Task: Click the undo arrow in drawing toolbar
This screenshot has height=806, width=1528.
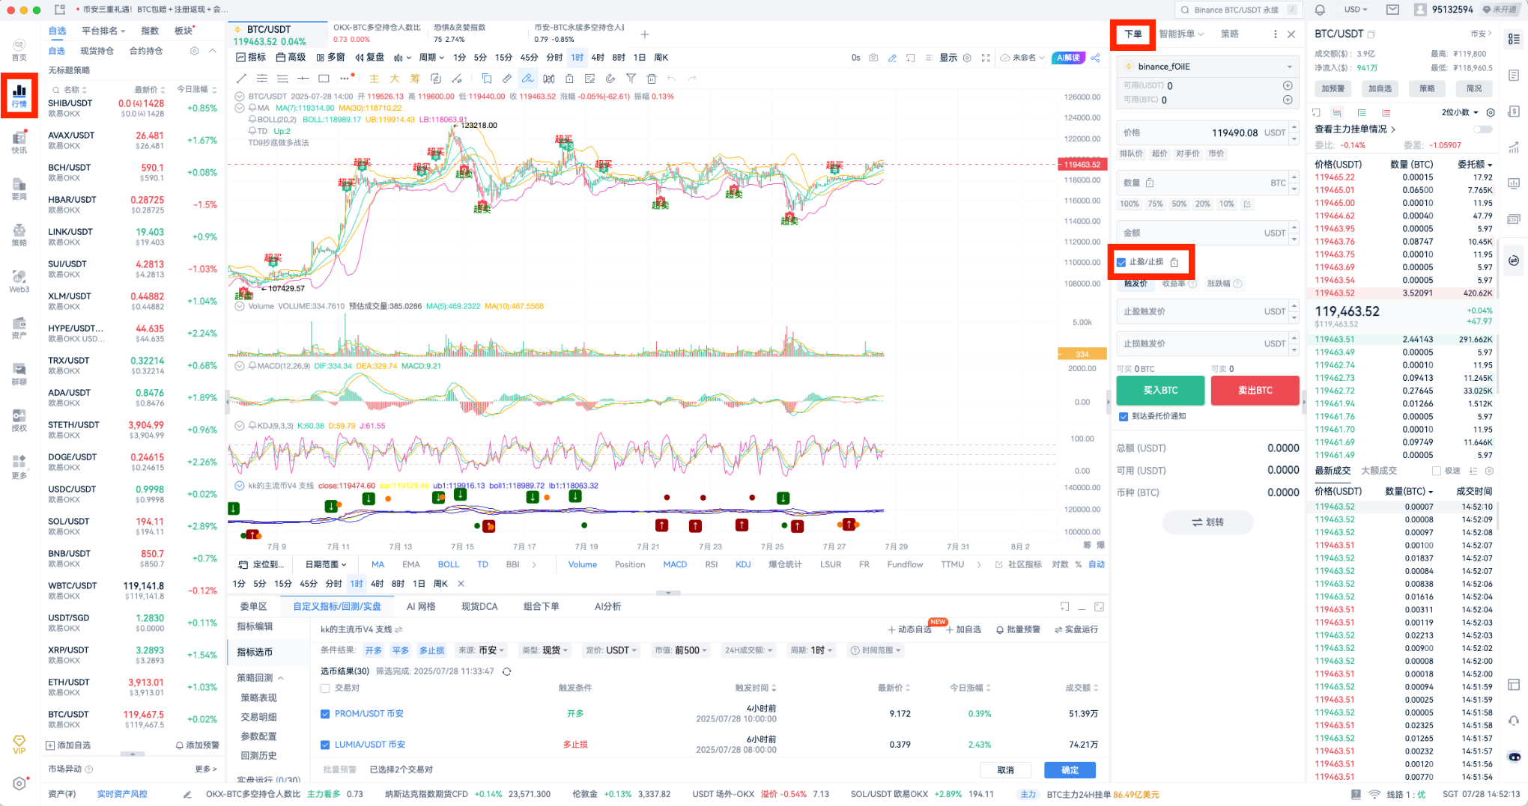Action: (671, 79)
